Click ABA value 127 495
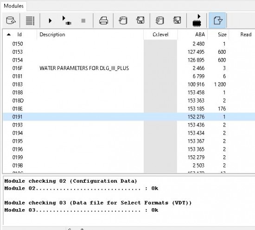The image size is (255, 230). coord(196,52)
